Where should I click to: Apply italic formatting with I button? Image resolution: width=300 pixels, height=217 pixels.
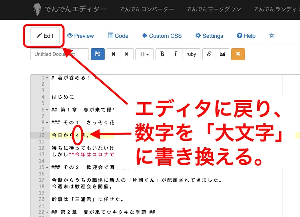tap(175, 54)
